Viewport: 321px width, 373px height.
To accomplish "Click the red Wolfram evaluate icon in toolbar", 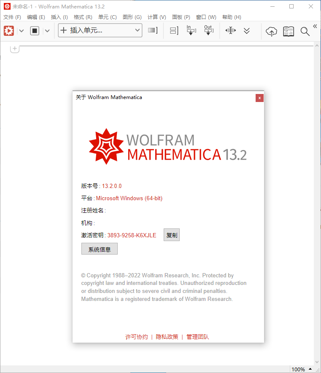I will coord(9,31).
